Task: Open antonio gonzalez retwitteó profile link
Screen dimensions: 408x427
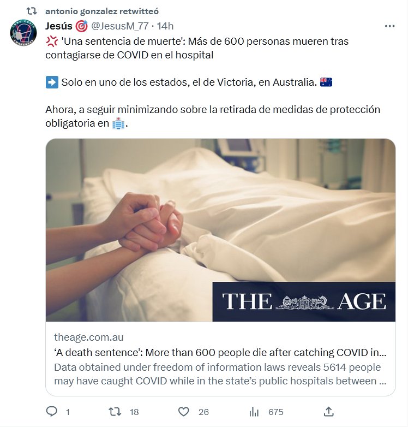Action: 102,11
